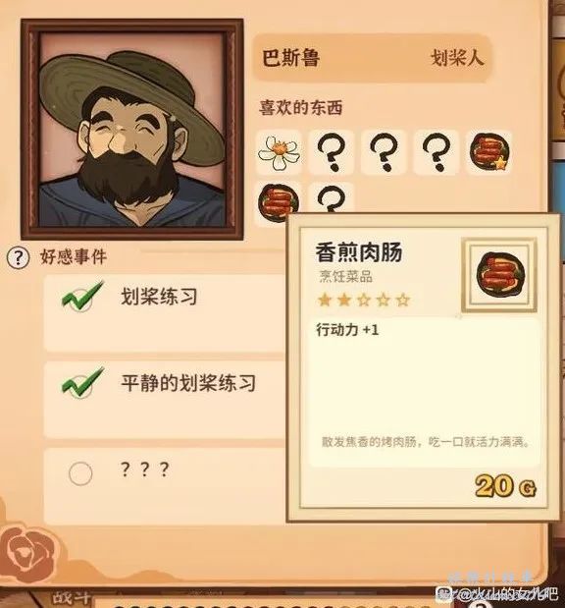Select the second unknown question mark item

pos(384,152)
